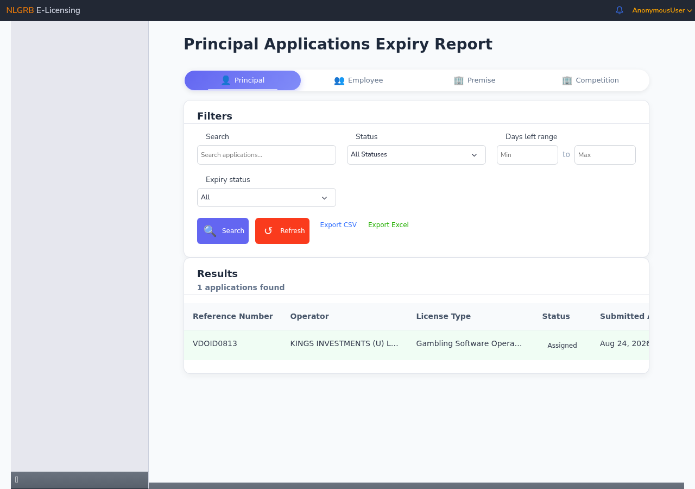Export results as CSV
The height and width of the screenshot is (489, 695).
click(338, 225)
